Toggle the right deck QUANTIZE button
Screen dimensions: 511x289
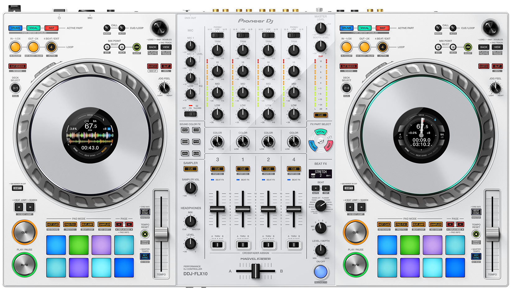(484, 66)
